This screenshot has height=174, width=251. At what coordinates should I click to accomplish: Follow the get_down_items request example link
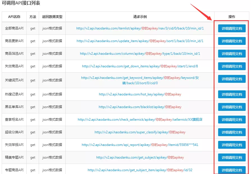click(140, 66)
